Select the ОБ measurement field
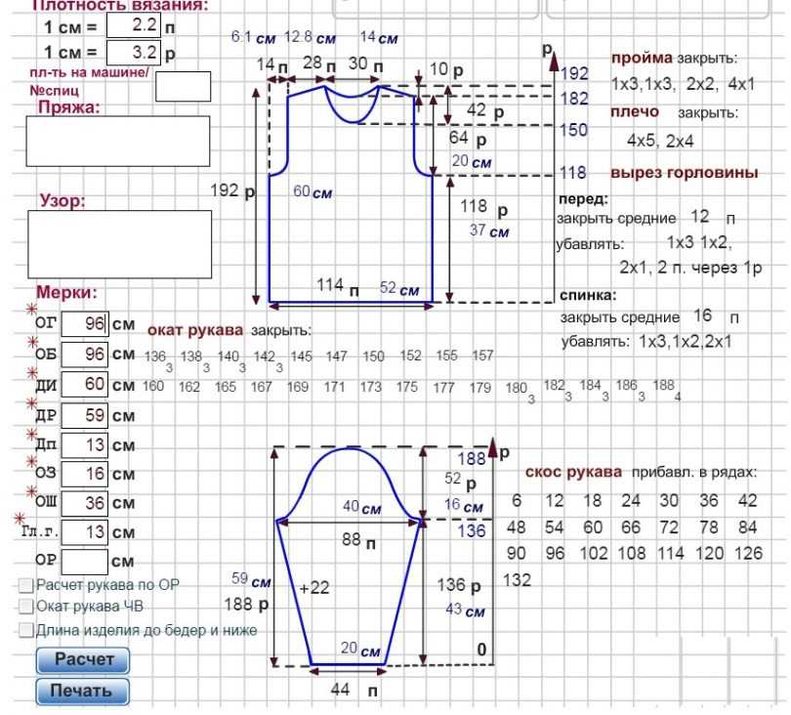Screen dimensions: 791x715 click(84, 354)
